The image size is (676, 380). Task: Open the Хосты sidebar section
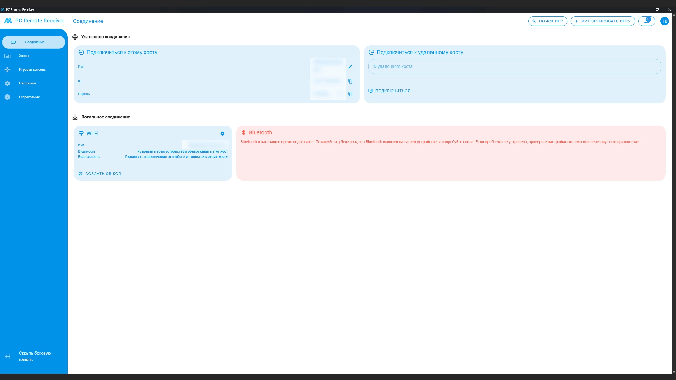[24, 56]
